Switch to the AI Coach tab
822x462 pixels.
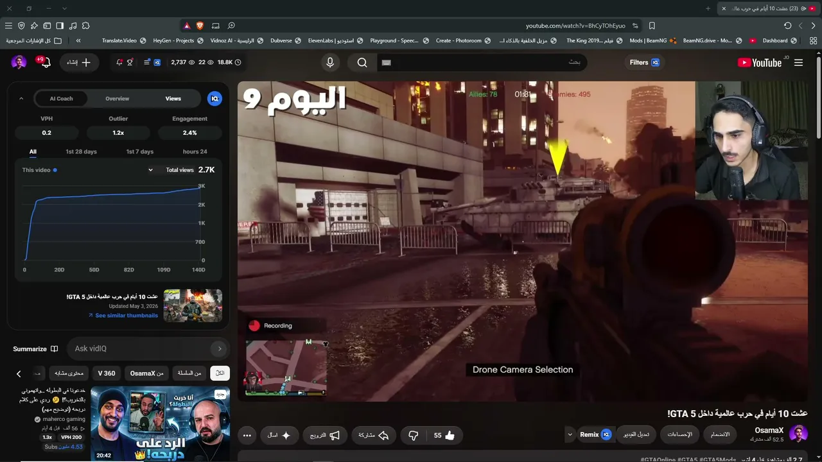tap(62, 99)
